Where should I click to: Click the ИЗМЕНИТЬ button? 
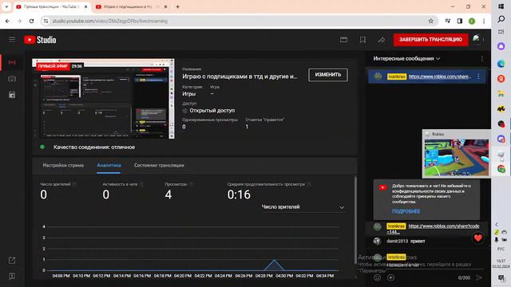coord(328,74)
